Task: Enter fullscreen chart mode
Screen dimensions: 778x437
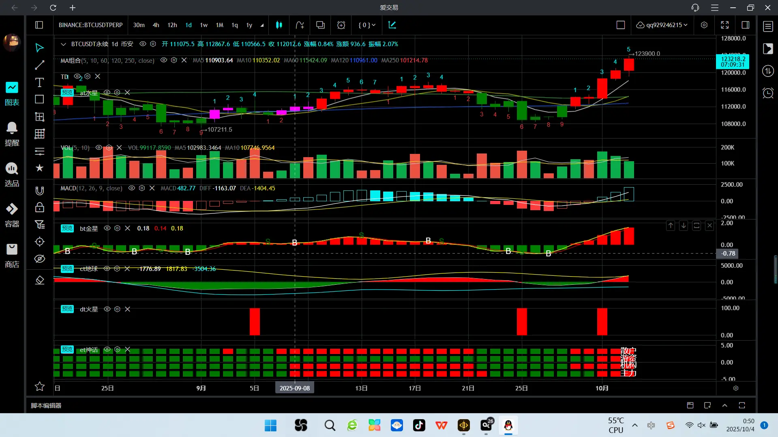Action: 725,25
